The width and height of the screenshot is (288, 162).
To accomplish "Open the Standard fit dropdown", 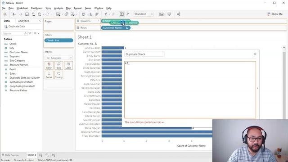I will 144,14.
